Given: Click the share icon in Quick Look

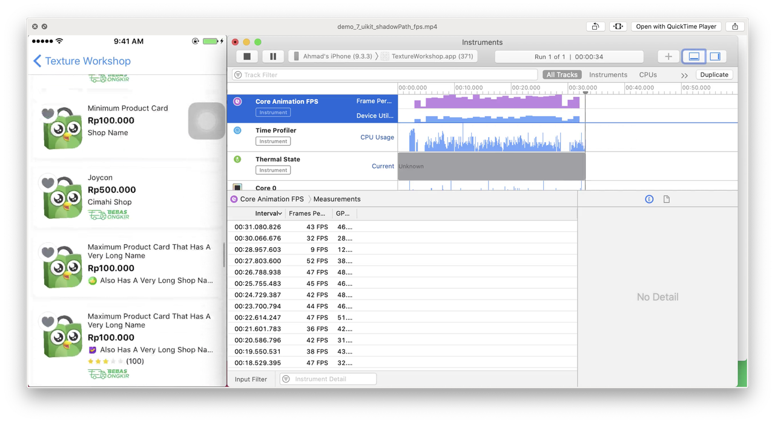Looking at the screenshot, I should pyautogui.click(x=735, y=27).
